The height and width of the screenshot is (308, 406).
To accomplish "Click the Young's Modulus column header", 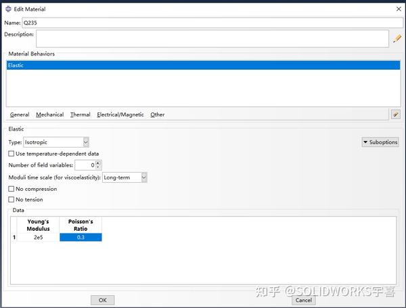I will pos(38,225).
